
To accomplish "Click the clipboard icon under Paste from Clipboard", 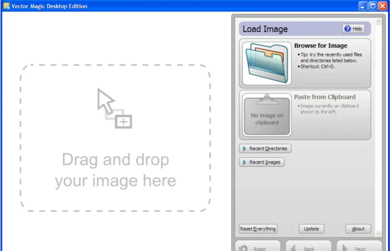I will tap(266, 114).
